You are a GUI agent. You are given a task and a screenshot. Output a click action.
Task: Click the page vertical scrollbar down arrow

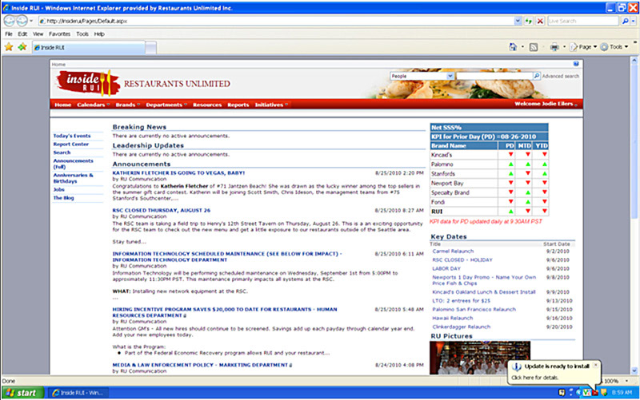click(634, 370)
